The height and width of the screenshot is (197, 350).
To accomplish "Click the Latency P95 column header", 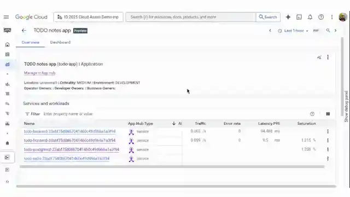I will pyautogui.click(x=269, y=124).
